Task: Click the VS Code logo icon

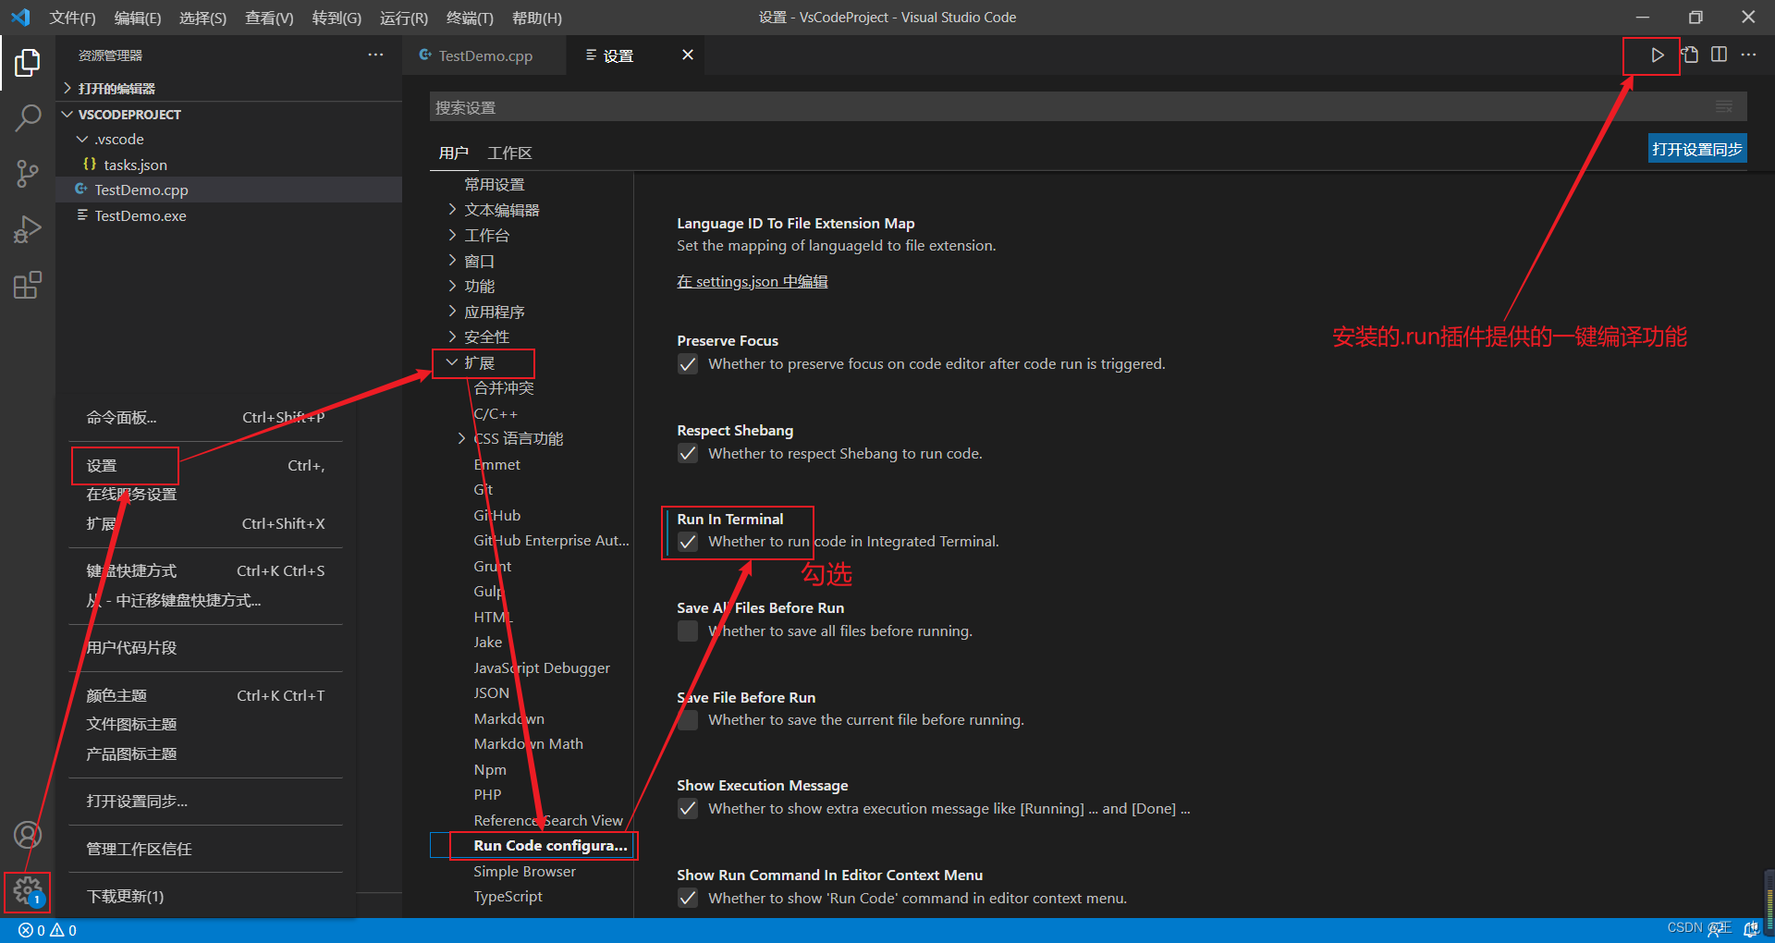Action: tap(20, 18)
